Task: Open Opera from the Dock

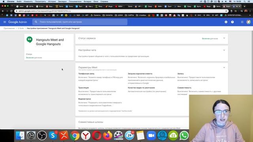Action: 96,135
